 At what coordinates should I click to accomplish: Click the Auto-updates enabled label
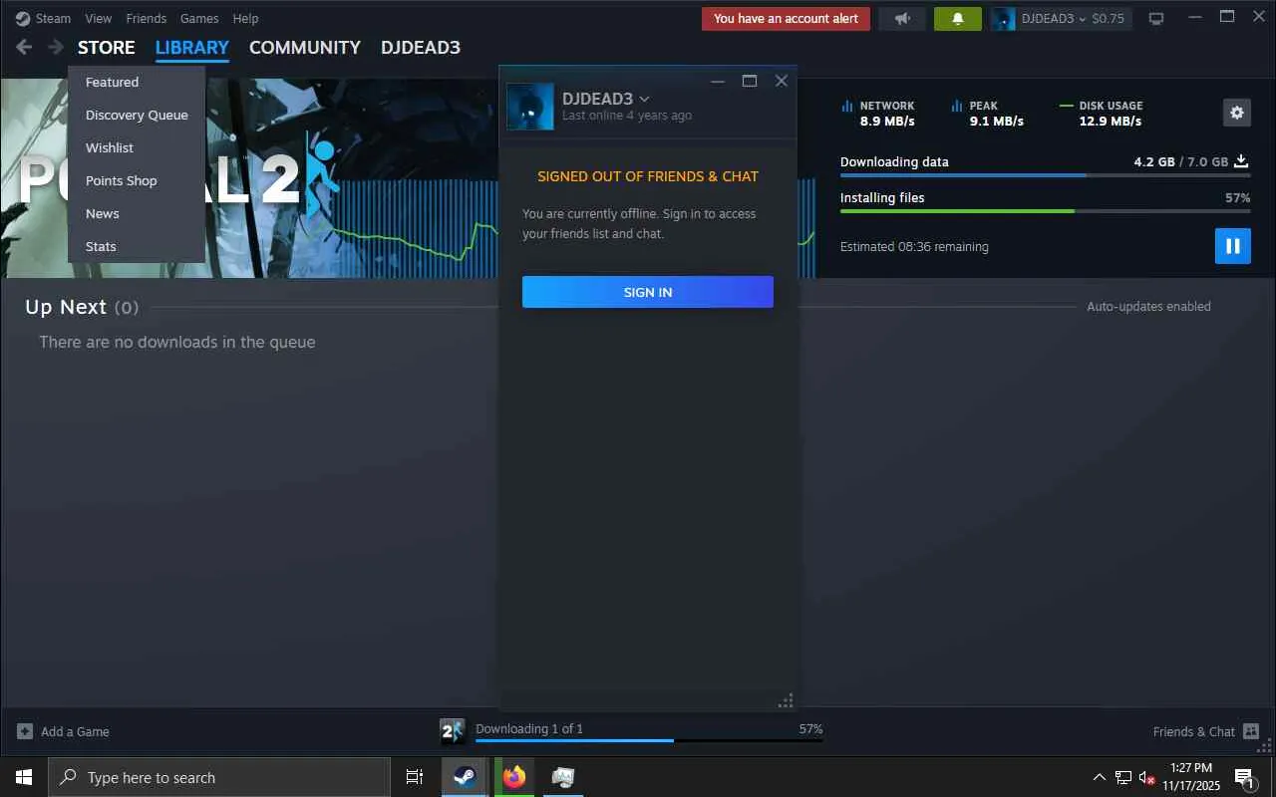[1148, 307]
